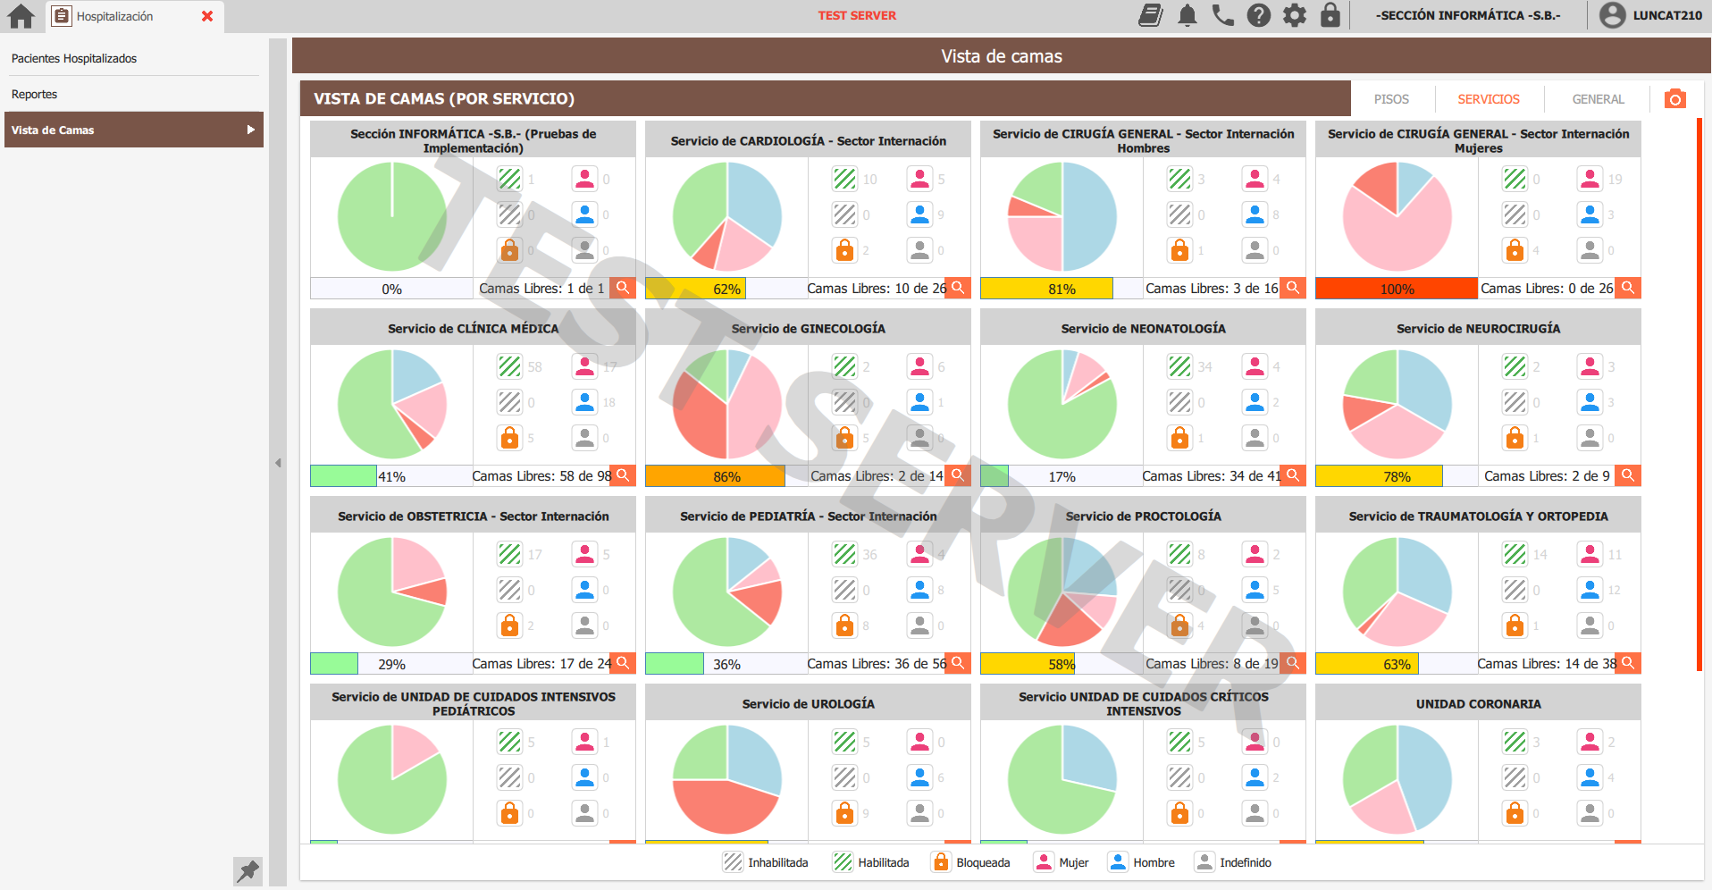Open the help question mark icon
The image size is (1712, 890).
(1258, 15)
